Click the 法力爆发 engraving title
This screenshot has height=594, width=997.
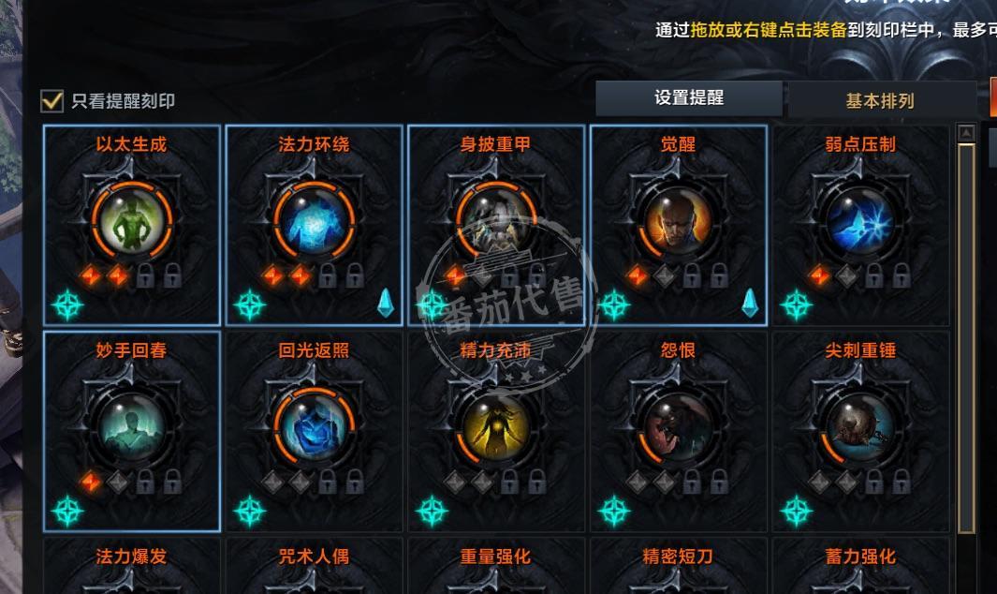[x=132, y=557]
